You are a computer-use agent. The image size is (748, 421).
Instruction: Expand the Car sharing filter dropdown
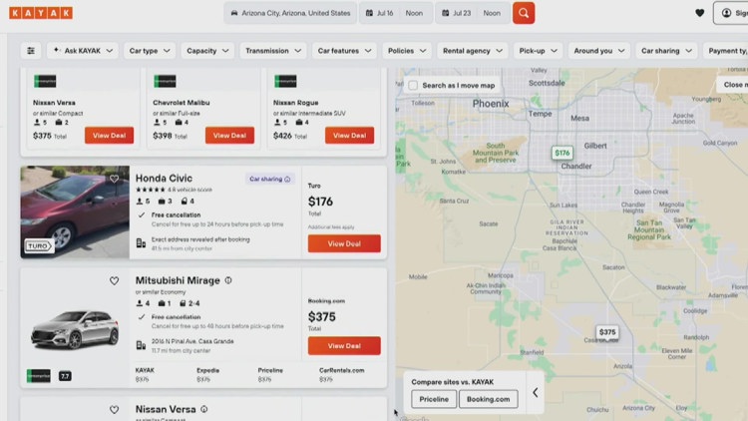[666, 51]
